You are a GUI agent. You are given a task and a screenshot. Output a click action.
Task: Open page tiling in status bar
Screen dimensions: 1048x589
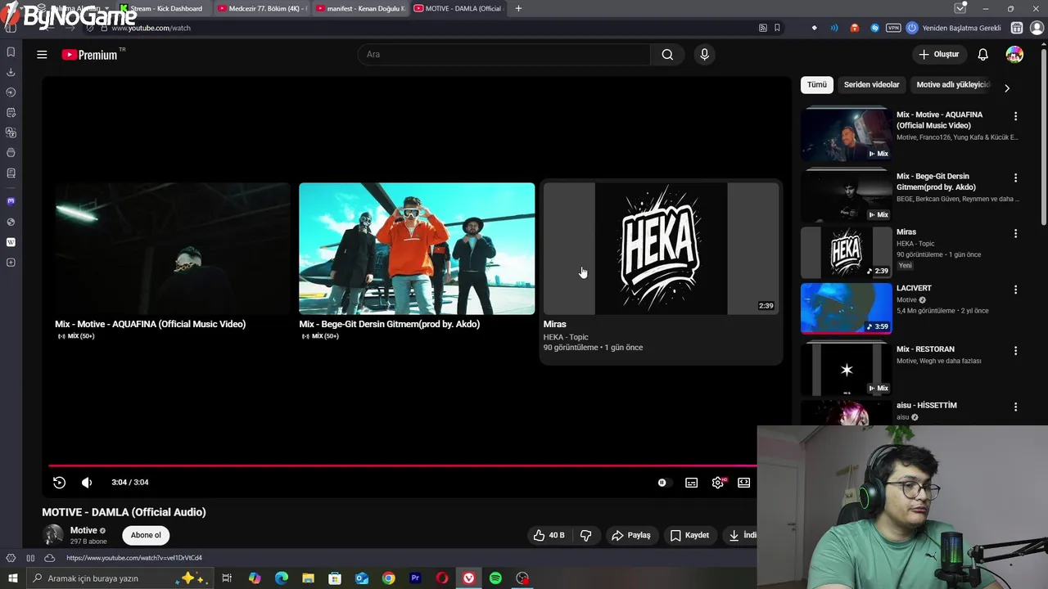pyautogui.click(x=30, y=558)
